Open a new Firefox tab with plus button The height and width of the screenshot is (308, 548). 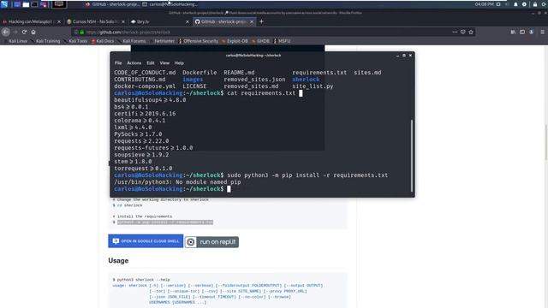[x=261, y=21]
